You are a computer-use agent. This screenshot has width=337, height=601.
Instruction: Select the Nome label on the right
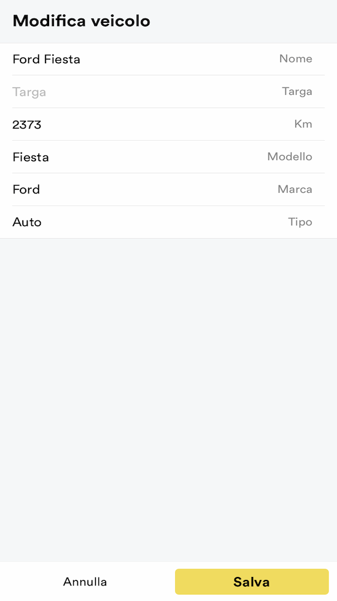click(x=296, y=59)
